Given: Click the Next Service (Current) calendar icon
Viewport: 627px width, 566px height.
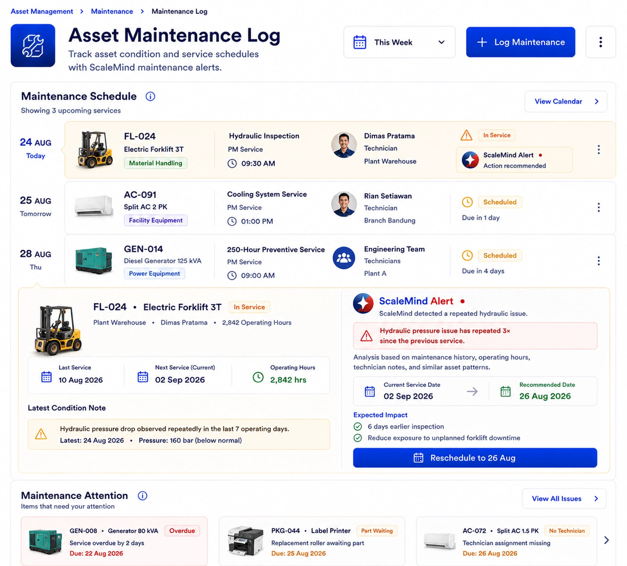Looking at the screenshot, I should [143, 377].
